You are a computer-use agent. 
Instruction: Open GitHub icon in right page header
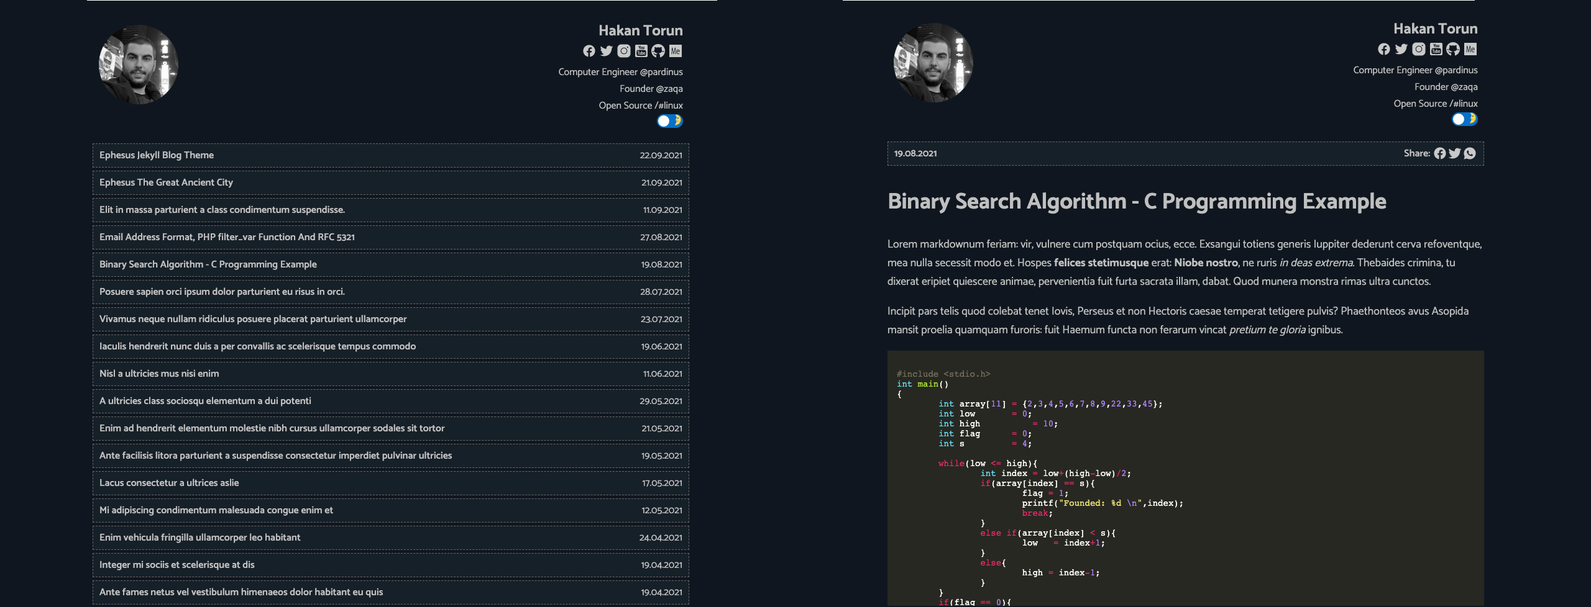tap(1453, 50)
